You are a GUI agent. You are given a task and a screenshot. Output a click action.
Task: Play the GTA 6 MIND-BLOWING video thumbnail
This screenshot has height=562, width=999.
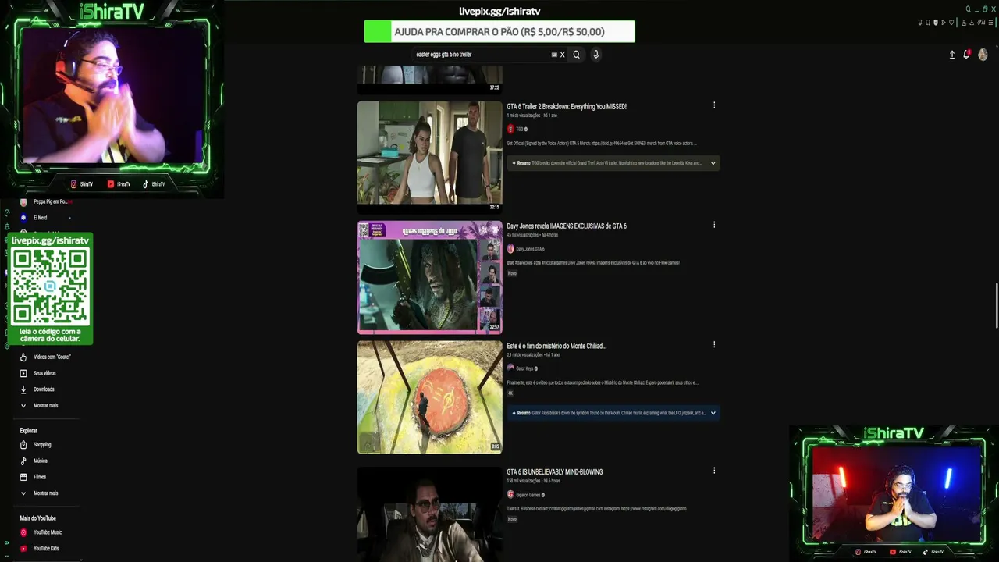click(x=430, y=514)
